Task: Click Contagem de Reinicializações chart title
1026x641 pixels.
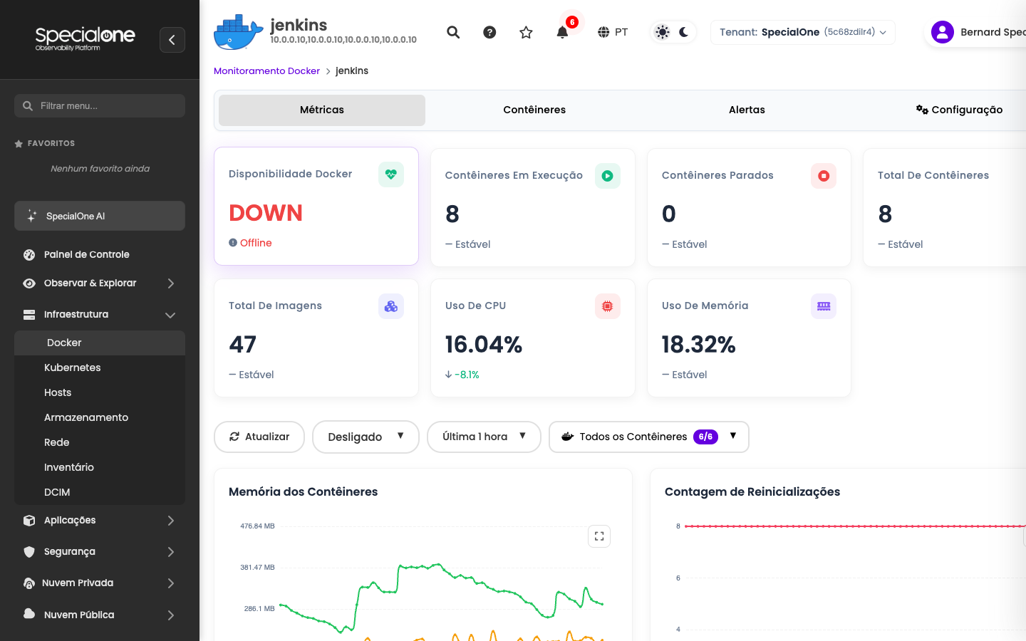Action: click(752, 491)
